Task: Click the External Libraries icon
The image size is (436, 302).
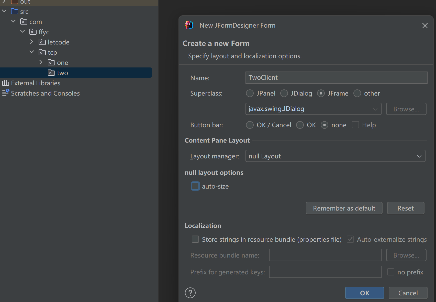Action: 5,83
